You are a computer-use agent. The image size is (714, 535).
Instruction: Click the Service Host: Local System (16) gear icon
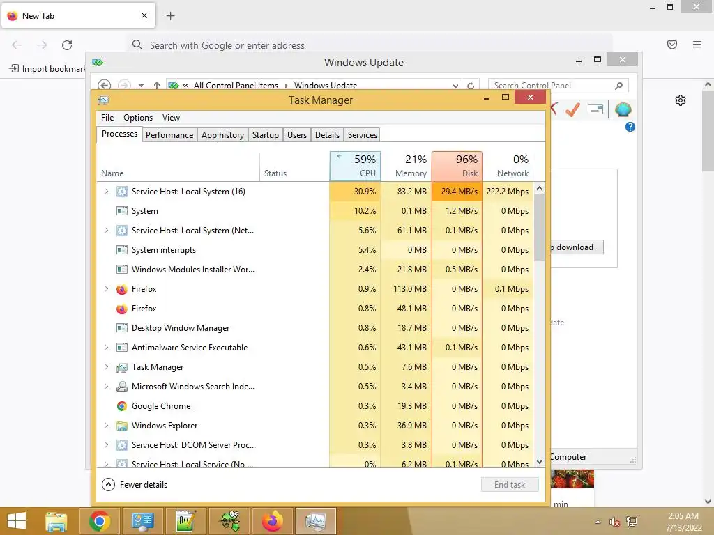point(121,192)
